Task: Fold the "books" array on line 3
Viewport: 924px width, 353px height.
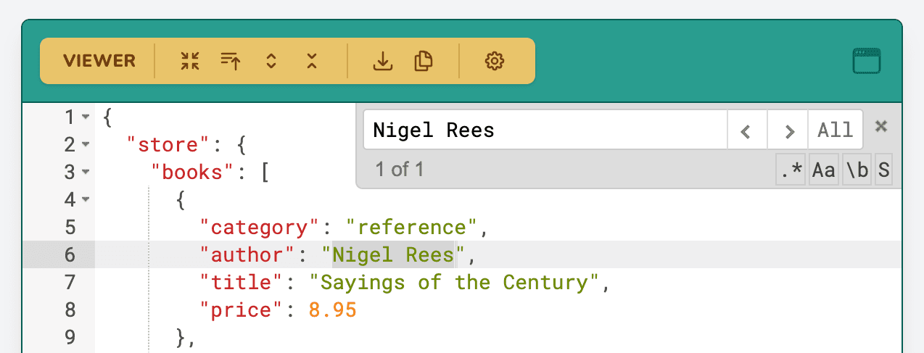Action: [x=86, y=173]
